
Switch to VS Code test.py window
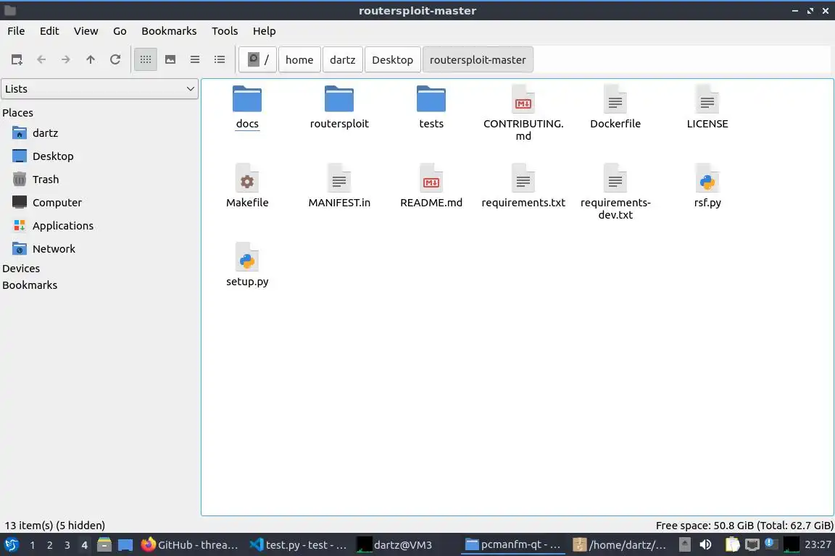pos(298,545)
